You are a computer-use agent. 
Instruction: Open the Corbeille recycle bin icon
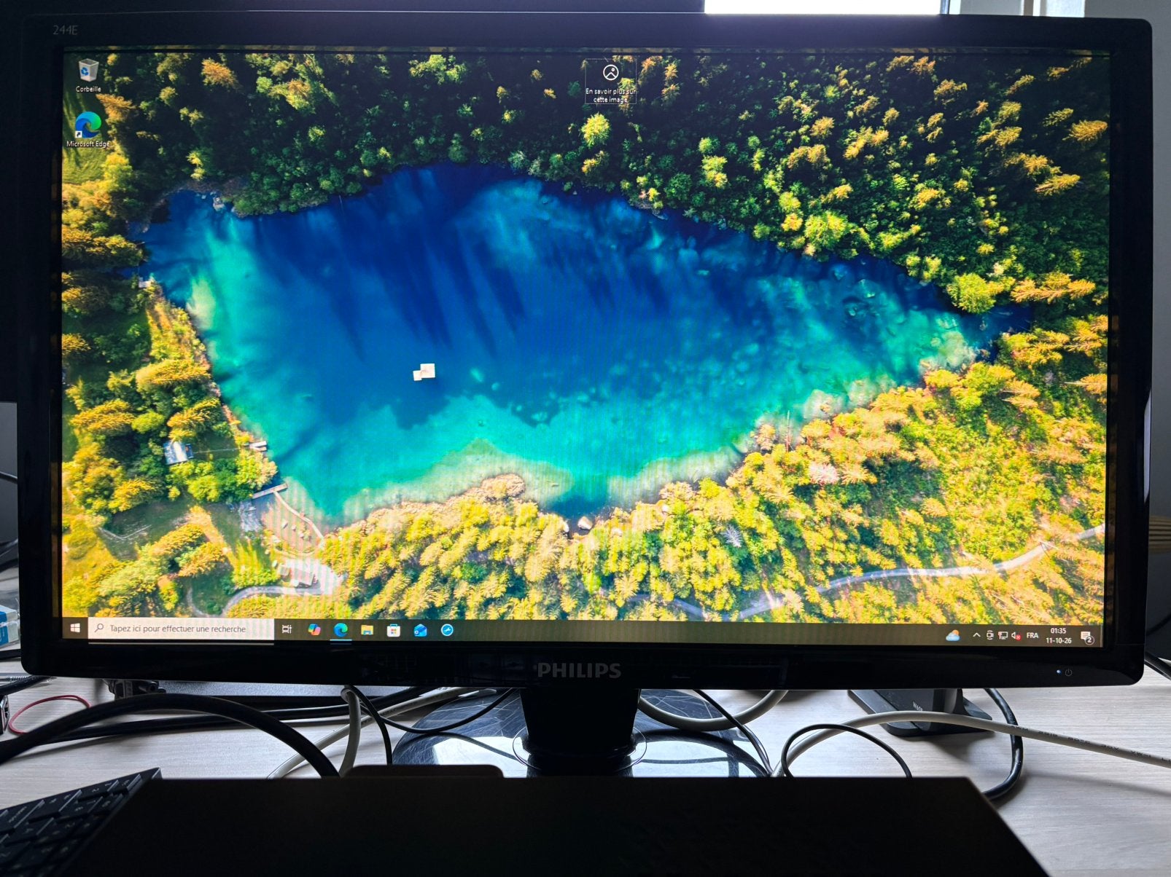(89, 75)
